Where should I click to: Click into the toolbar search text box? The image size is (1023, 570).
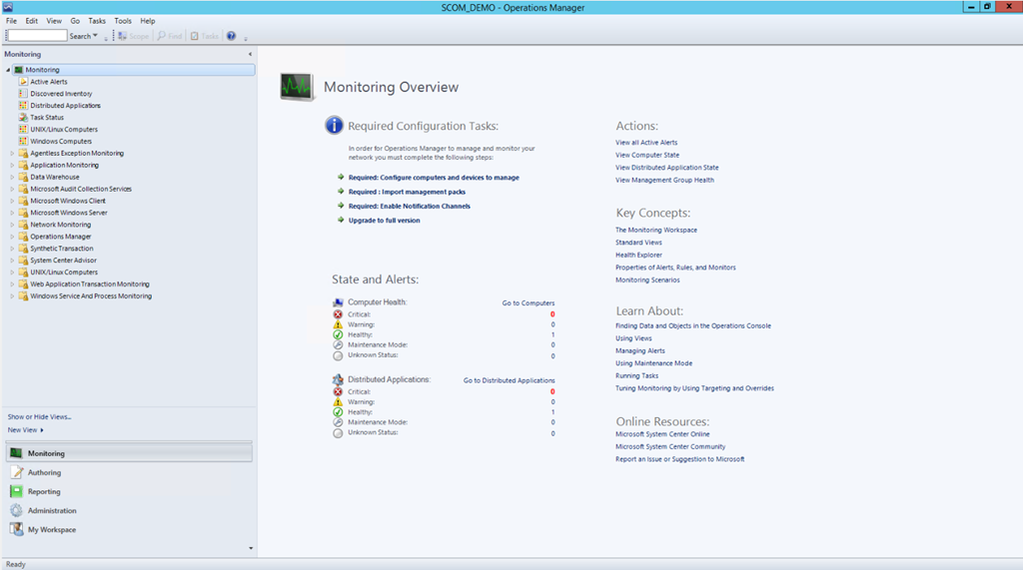pos(36,36)
